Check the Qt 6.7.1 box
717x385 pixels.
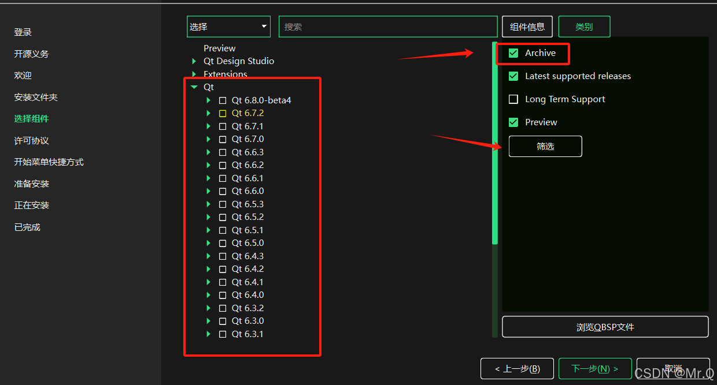(x=223, y=126)
